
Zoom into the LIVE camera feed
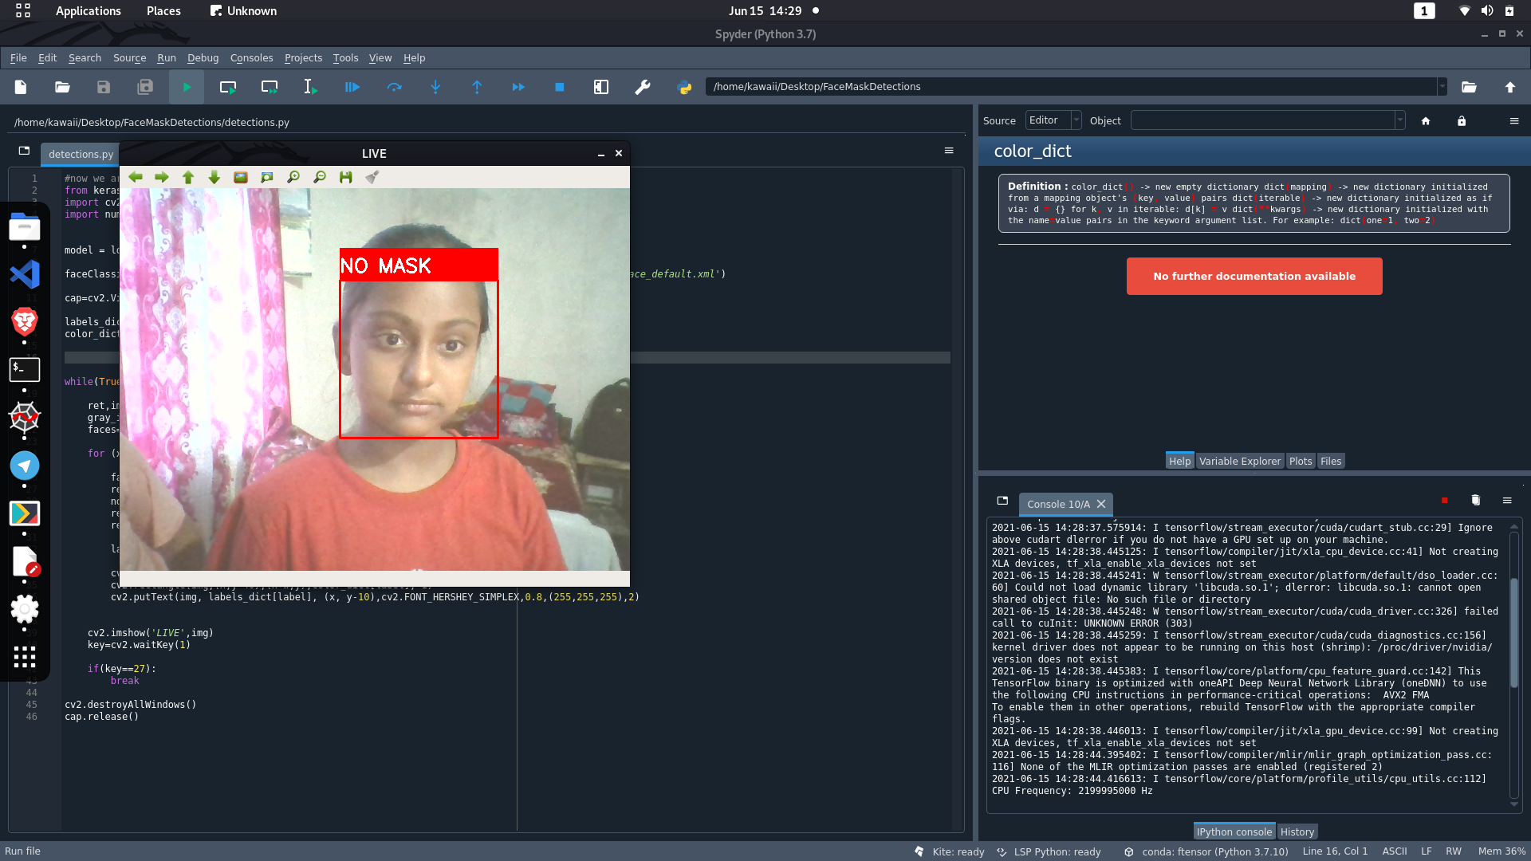point(293,177)
